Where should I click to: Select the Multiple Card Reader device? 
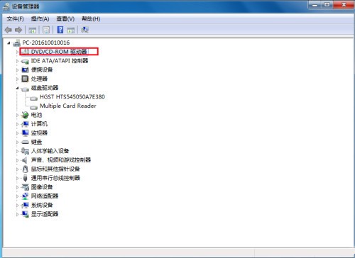click(x=68, y=106)
